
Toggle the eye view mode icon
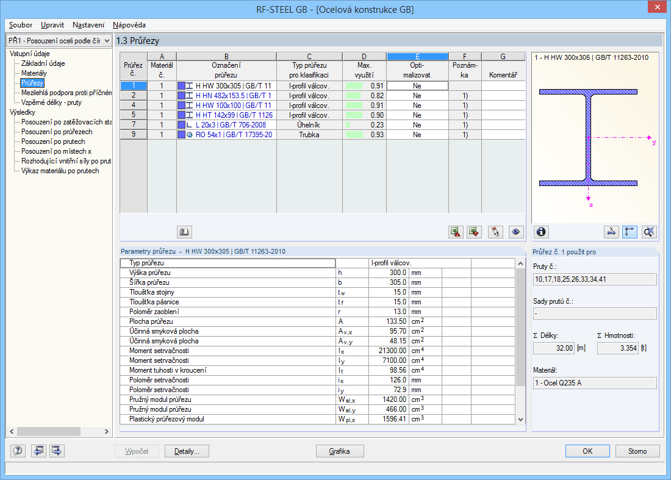coord(516,232)
